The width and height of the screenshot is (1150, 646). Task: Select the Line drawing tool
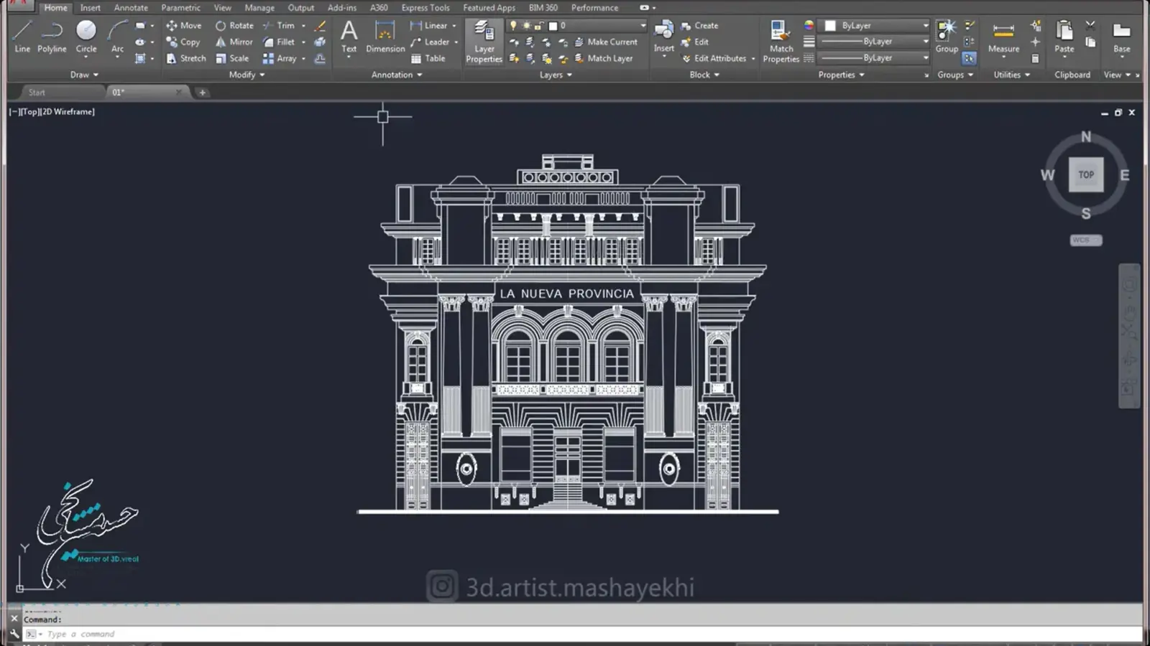[x=22, y=37]
